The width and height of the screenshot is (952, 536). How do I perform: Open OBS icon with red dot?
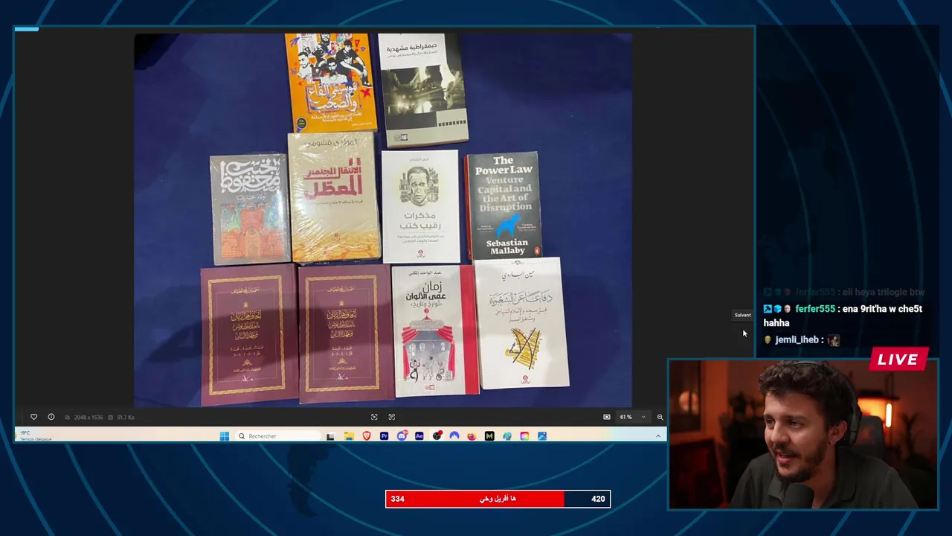pyautogui.click(x=437, y=436)
